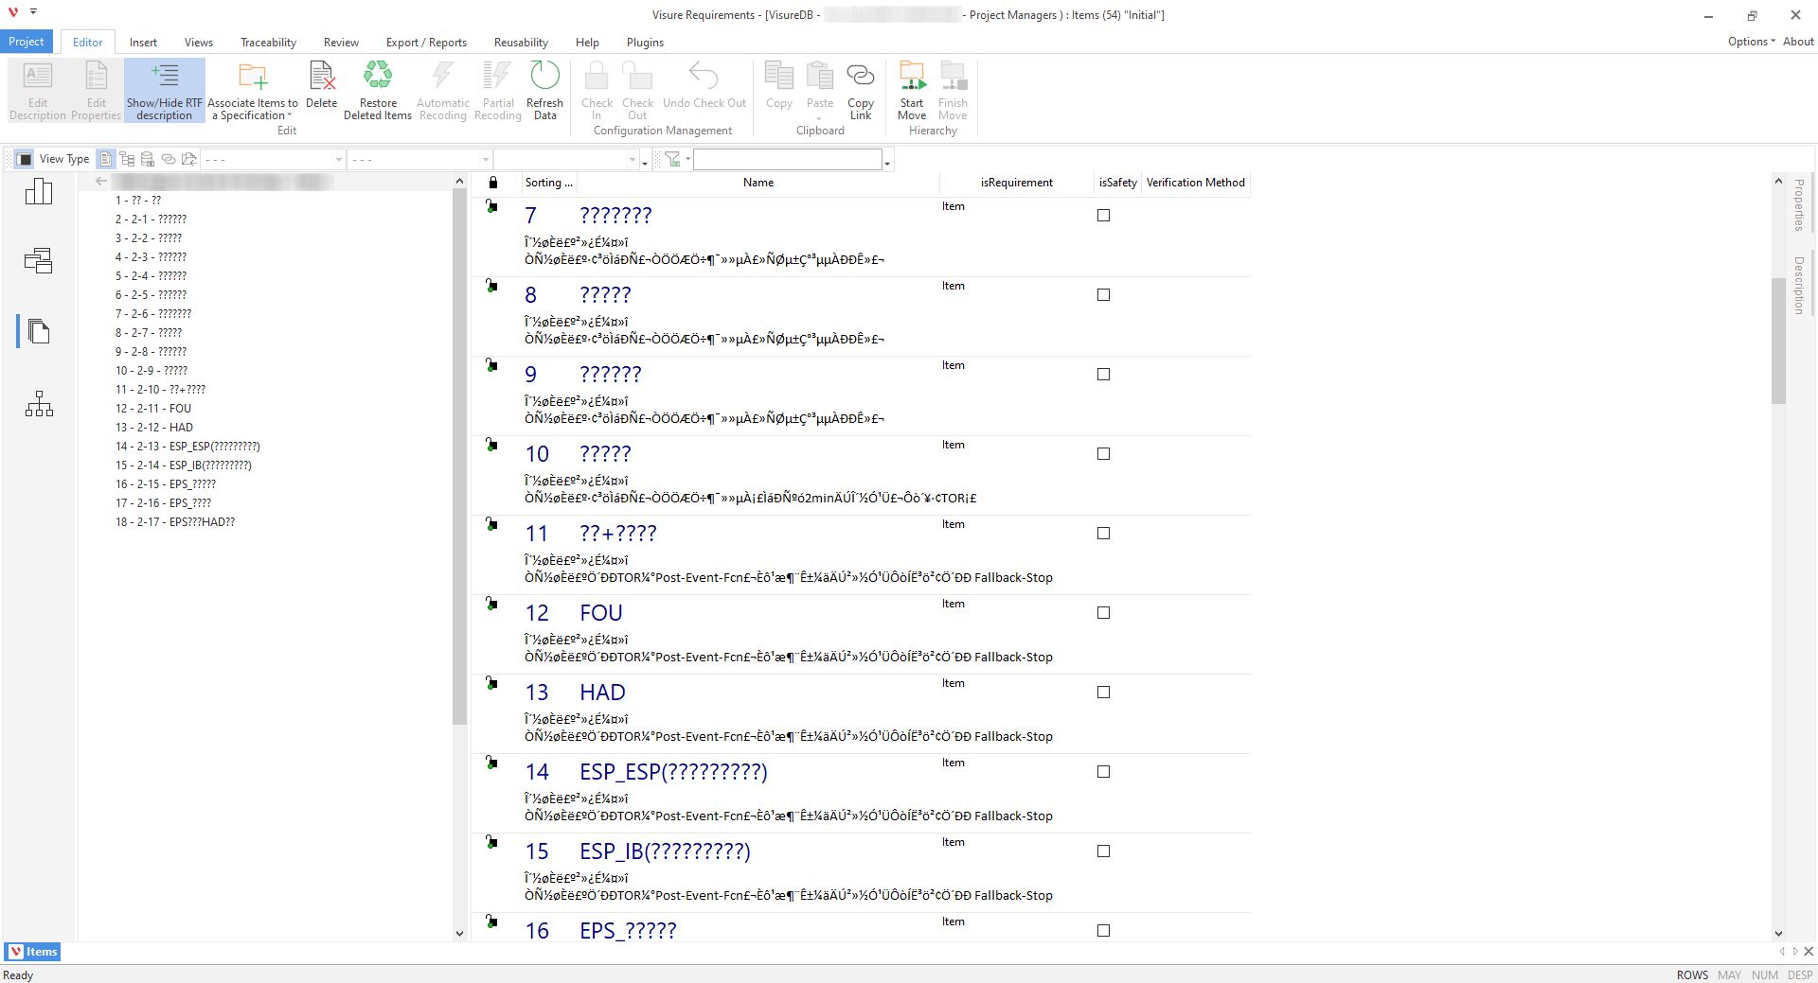Open the Project tab
Viewport: 1818px width, 983px height.
pyautogui.click(x=27, y=42)
